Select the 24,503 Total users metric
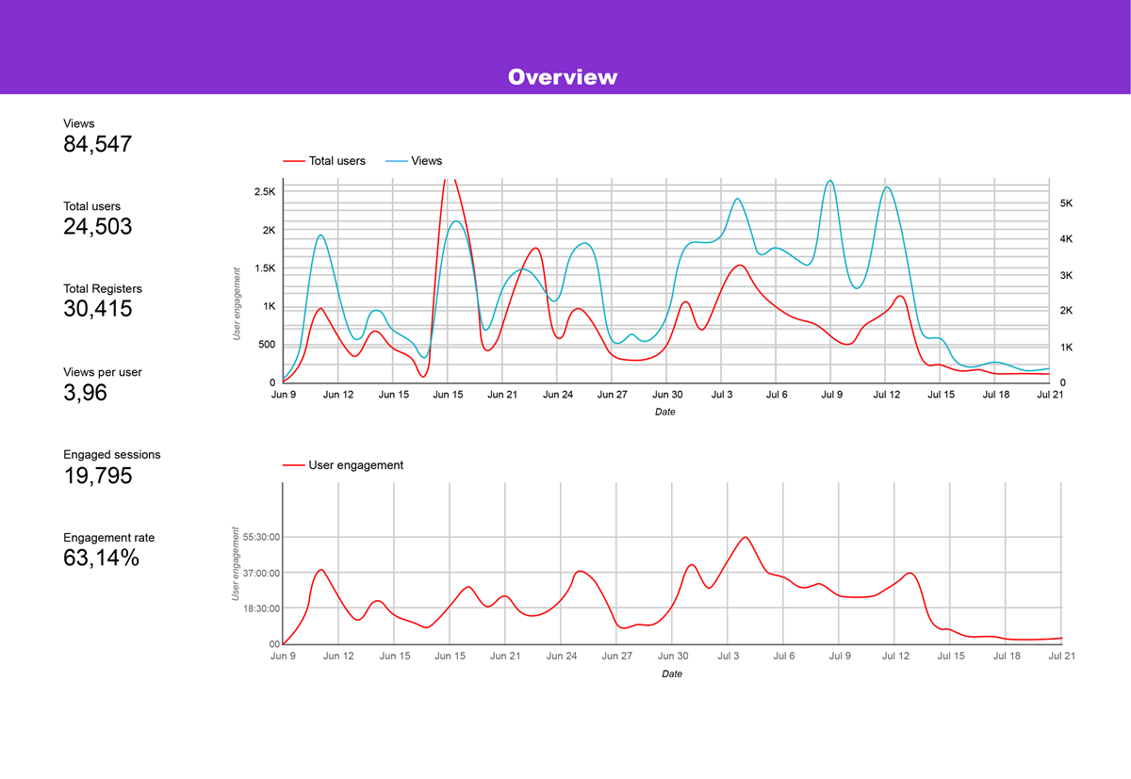 coord(97,227)
